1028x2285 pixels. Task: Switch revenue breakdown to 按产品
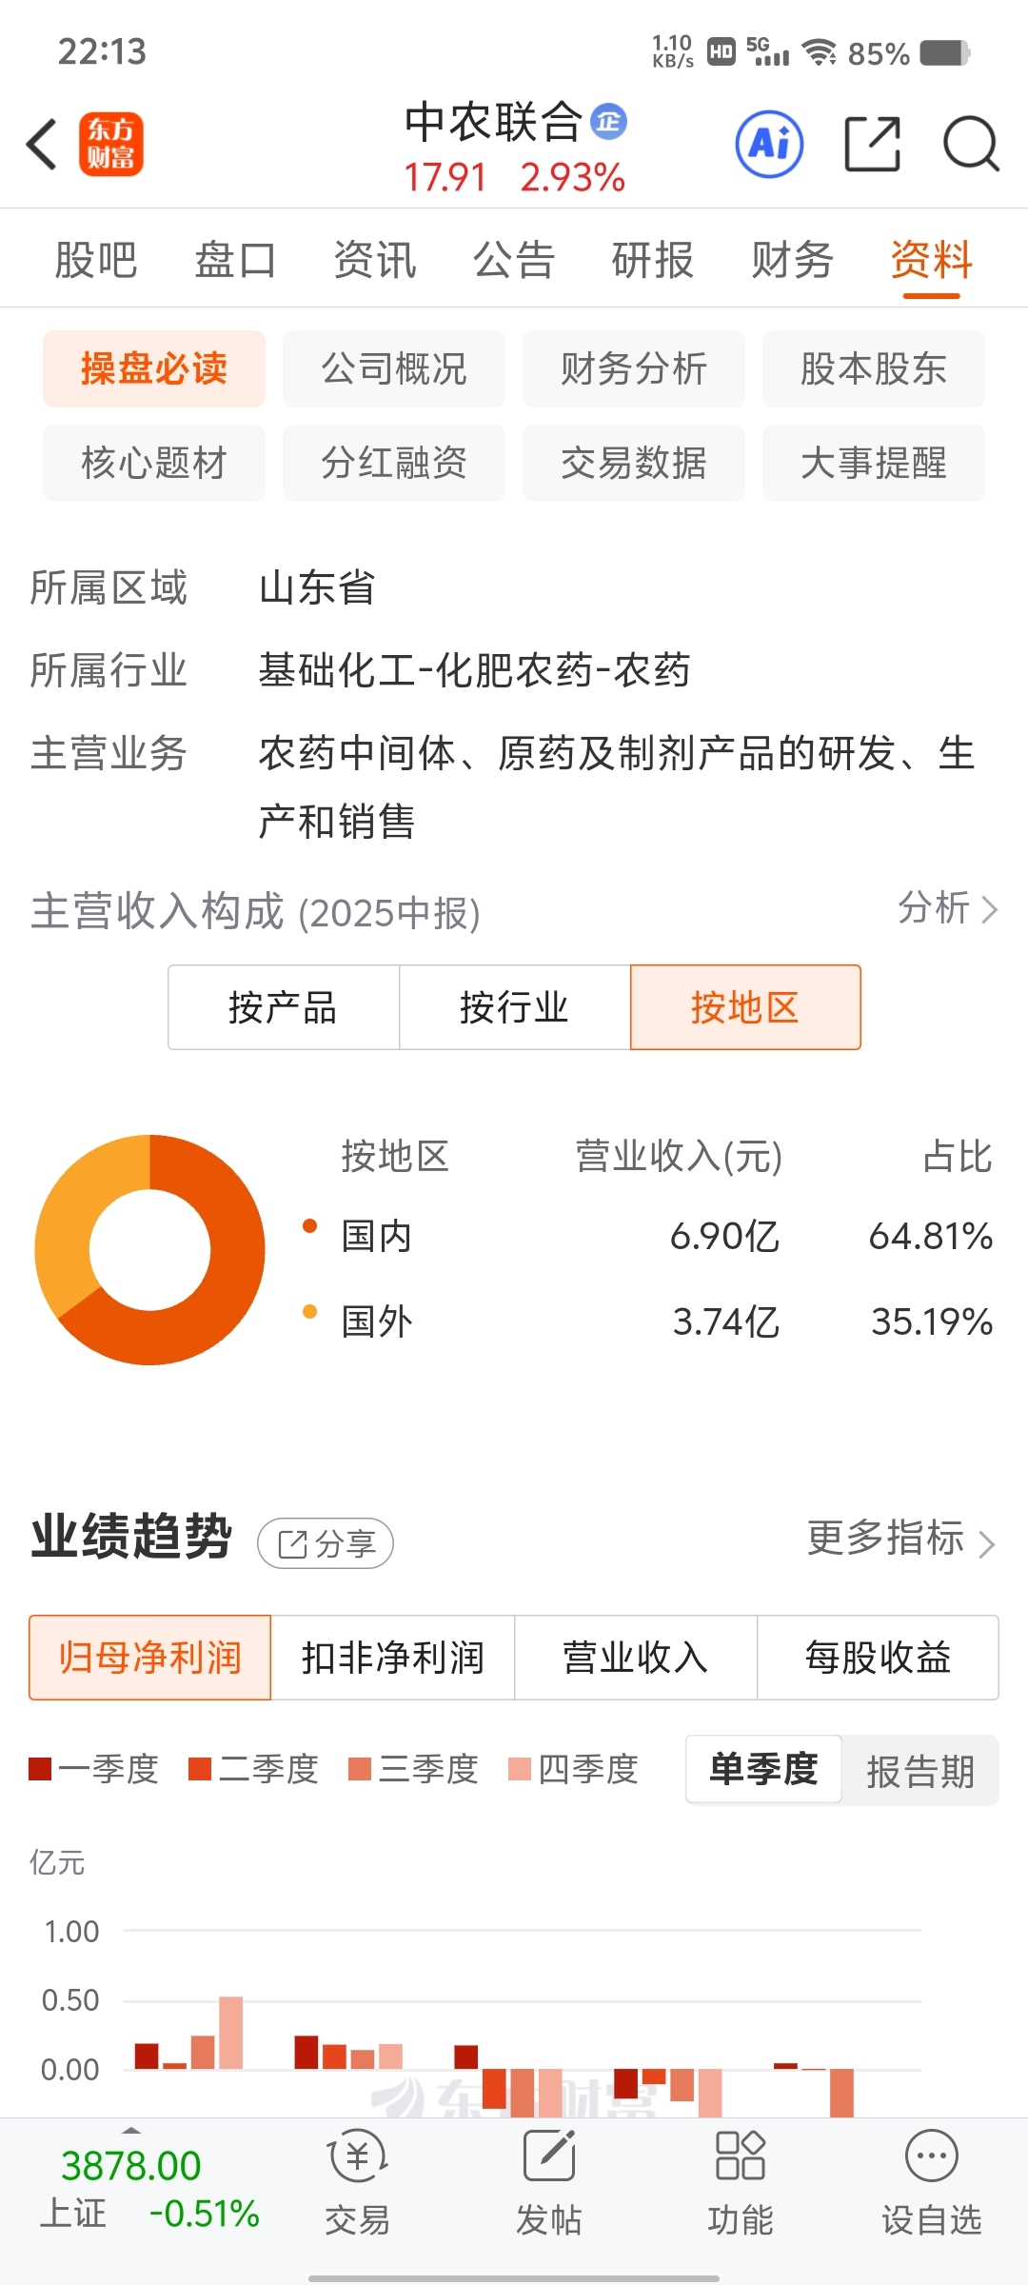[284, 1007]
